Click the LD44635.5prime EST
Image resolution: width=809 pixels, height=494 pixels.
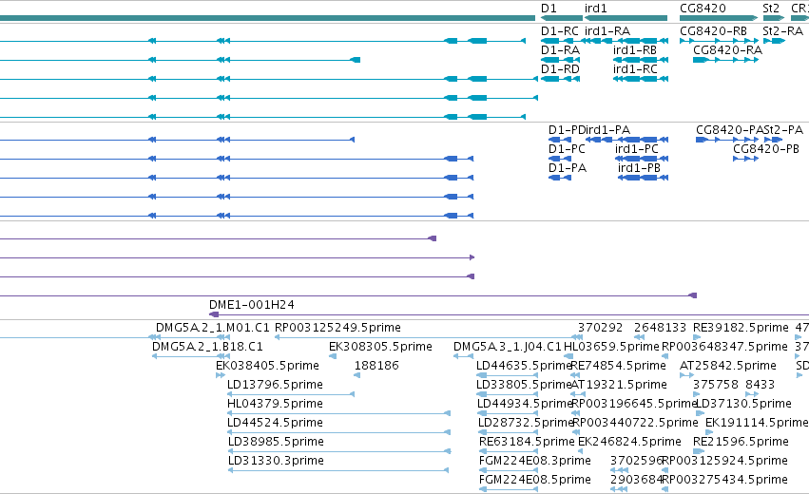[x=524, y=366]
